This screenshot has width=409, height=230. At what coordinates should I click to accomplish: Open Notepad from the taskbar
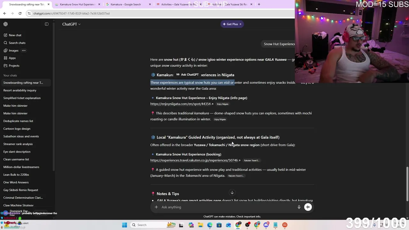click(x=275, y=225)
